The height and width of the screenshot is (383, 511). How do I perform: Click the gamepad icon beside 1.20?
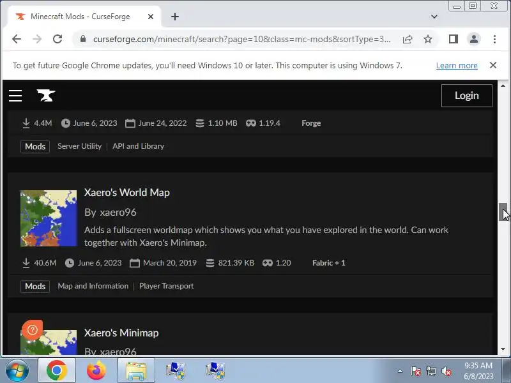coord(268,263)
